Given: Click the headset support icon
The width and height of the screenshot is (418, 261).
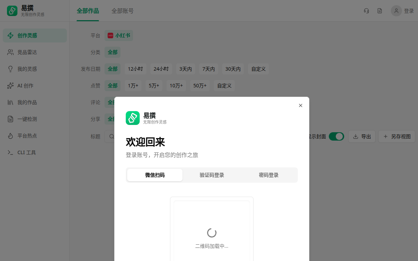Looking at the screenshot, I should pos(366,11).
